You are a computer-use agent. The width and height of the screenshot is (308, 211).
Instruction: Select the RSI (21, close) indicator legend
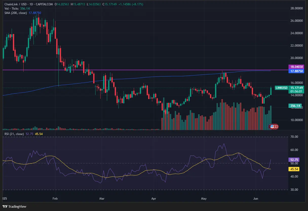[x=14, y=134]
